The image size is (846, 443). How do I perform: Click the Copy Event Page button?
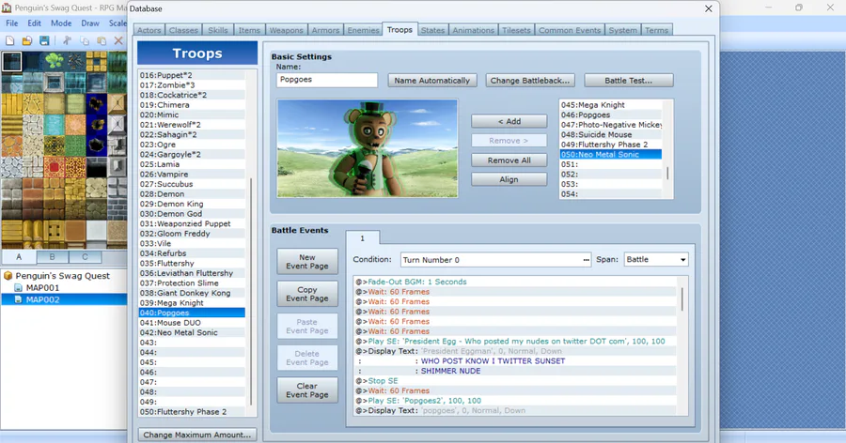click(x=307, y=294)
